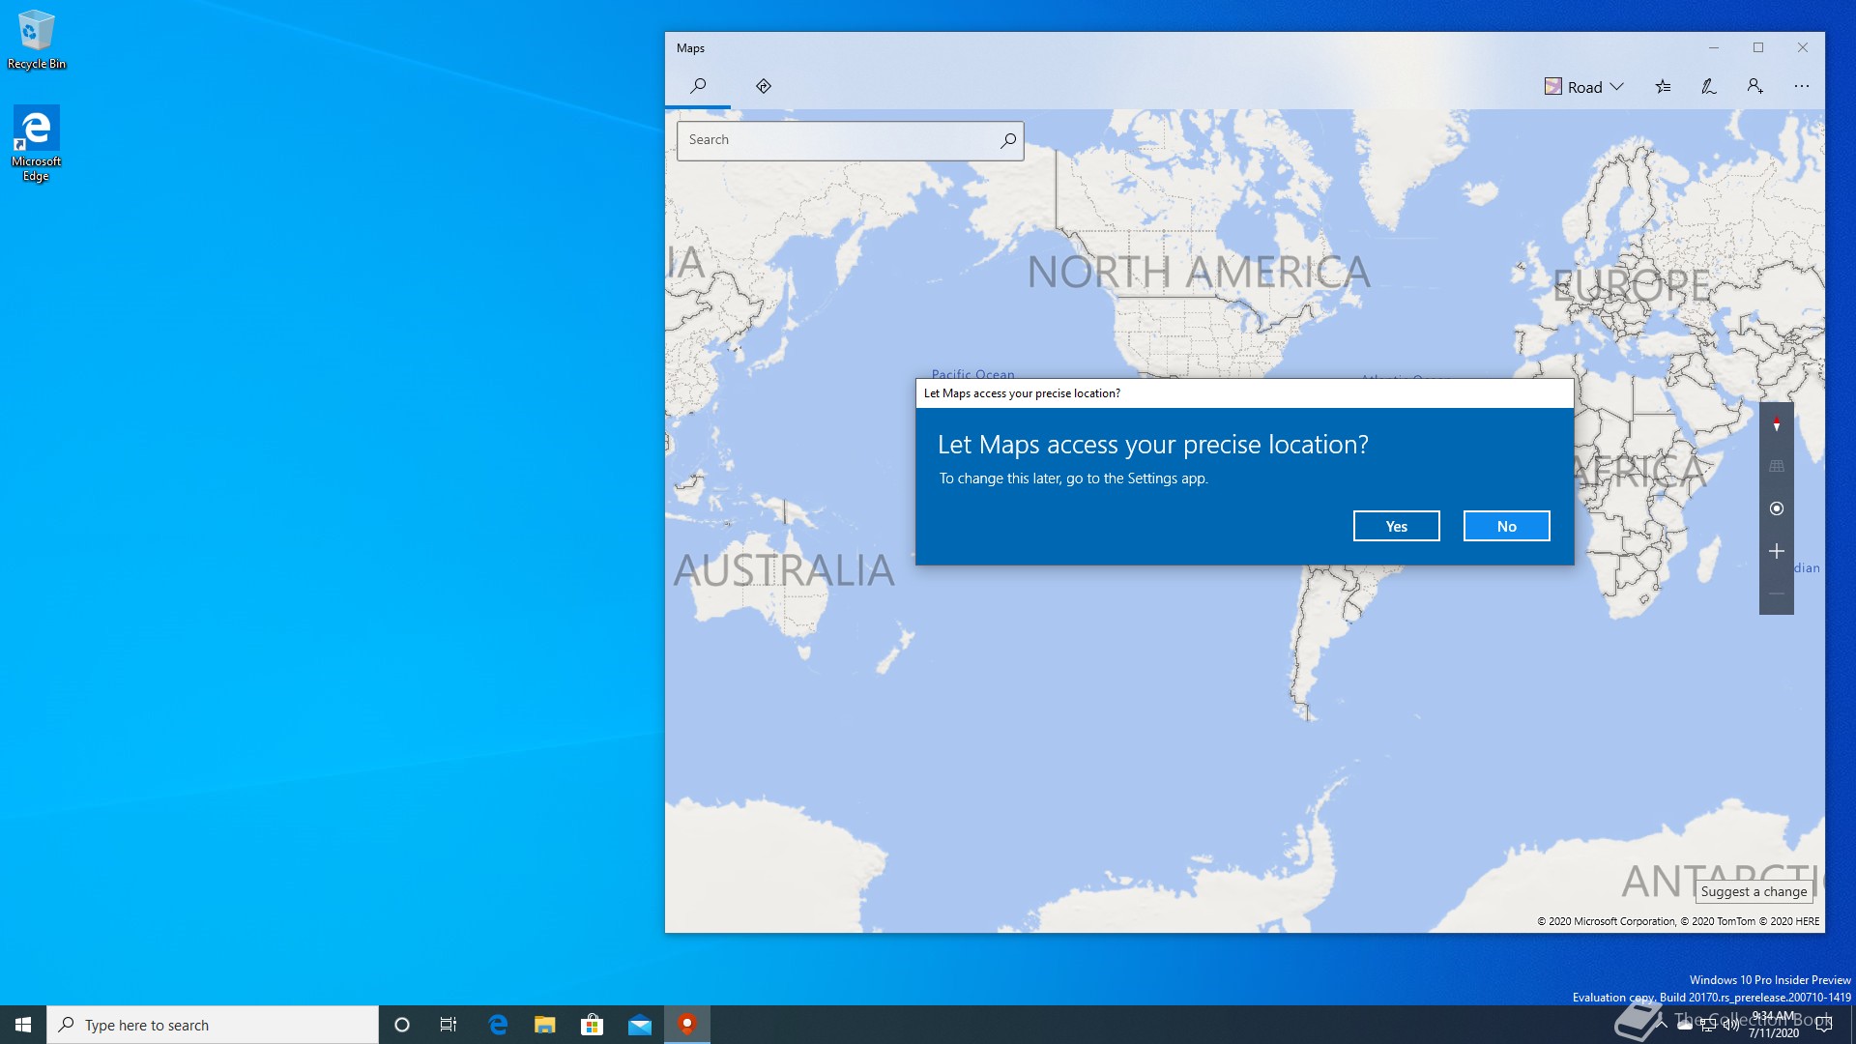
Task: Toggle the map tilt view icon
Action: point(1777,466)
